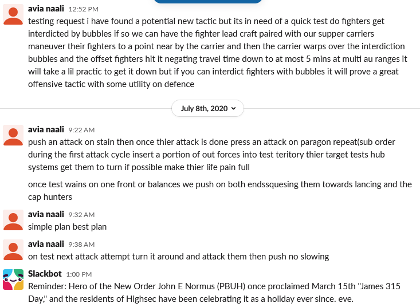Click the 'simple plan best plan' message
This screenshot has height=307, width=420.
tap(67, 227)
